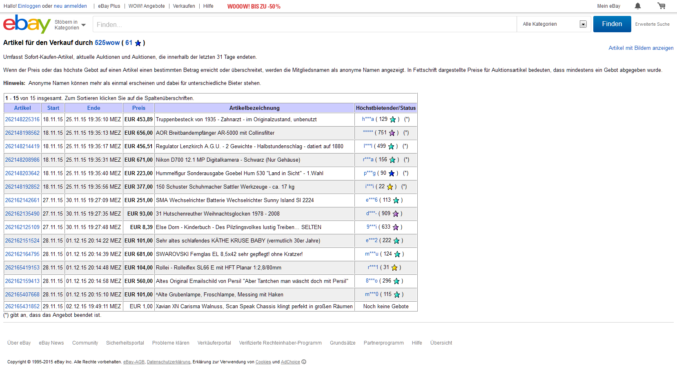Image resolution: width=677 pixels, height=385 pixels.
Task: Click the yellow star for bidder i***i
Action: click(x=390, y=187)
